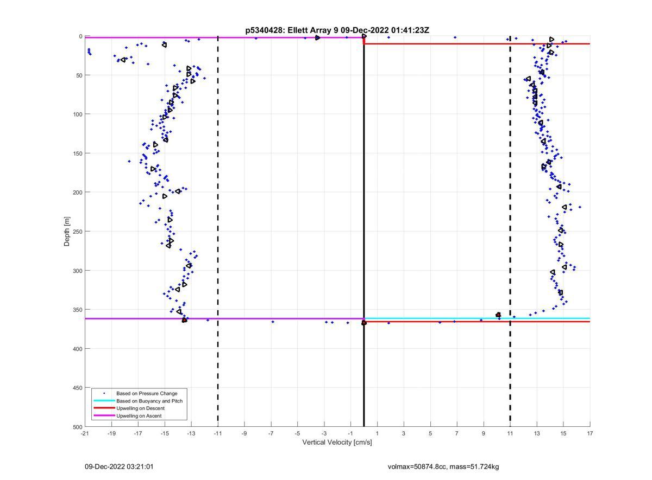Click the Vertical Velocity [cm/s] axis label
The image size is (652, 480).
click(337, 442)
